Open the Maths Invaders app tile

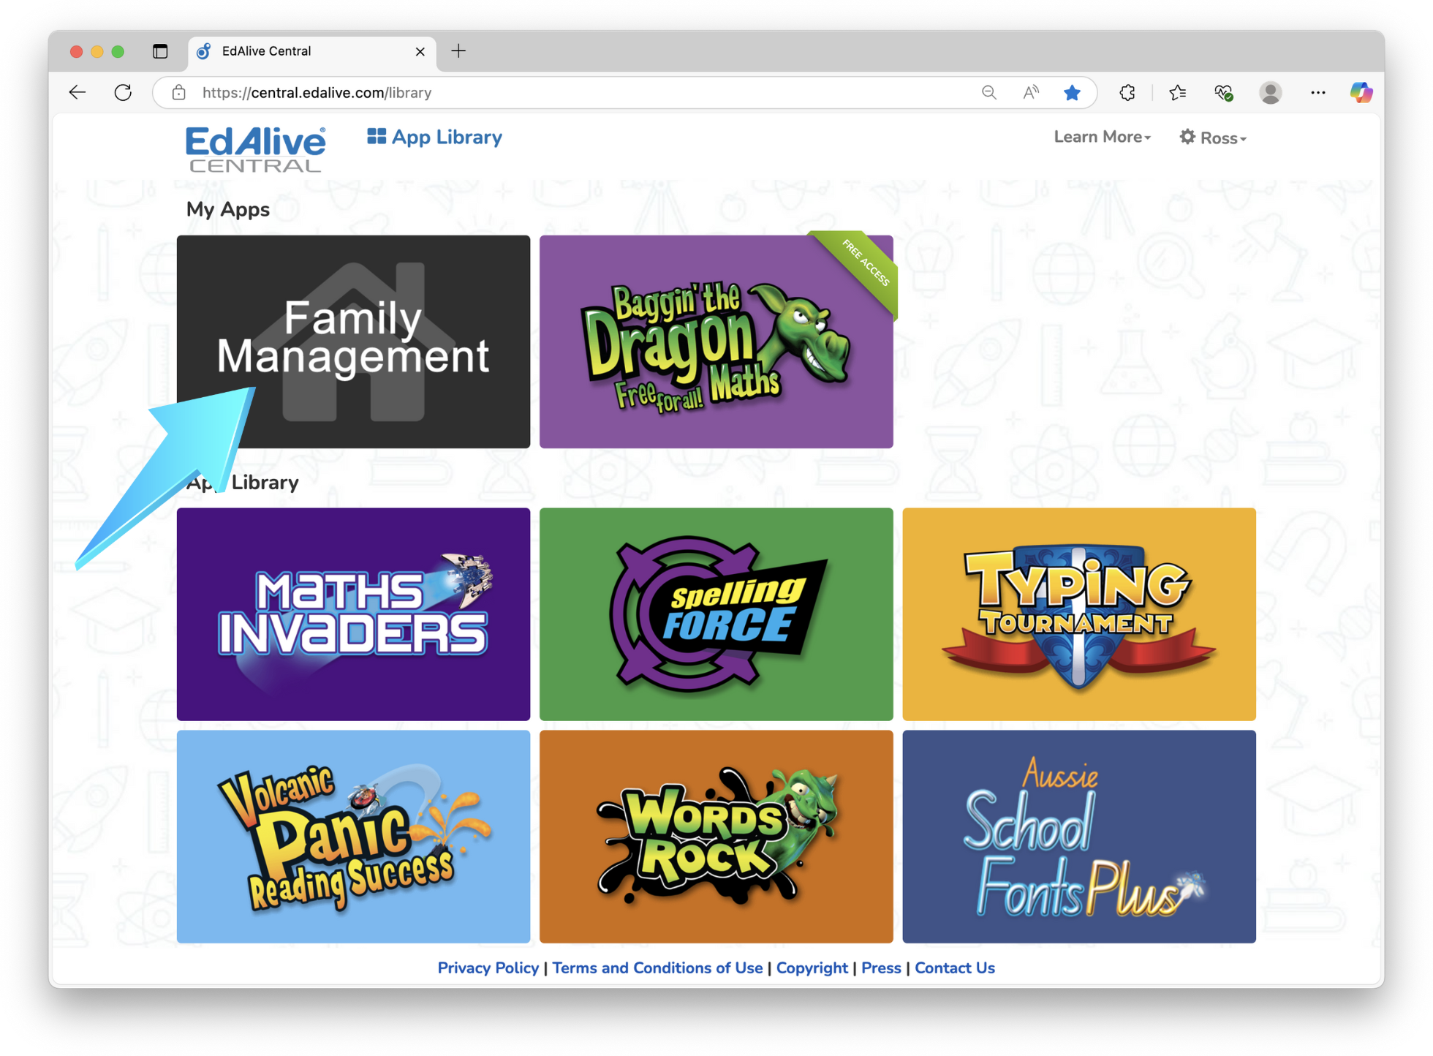[353, 614]
